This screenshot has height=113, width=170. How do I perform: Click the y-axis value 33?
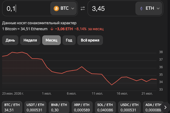point(161,90)
